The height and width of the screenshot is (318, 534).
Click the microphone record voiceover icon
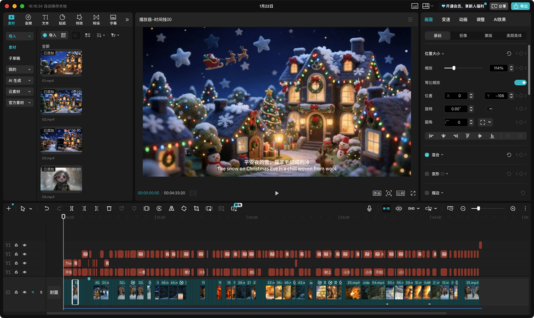[x=369, y=209]
